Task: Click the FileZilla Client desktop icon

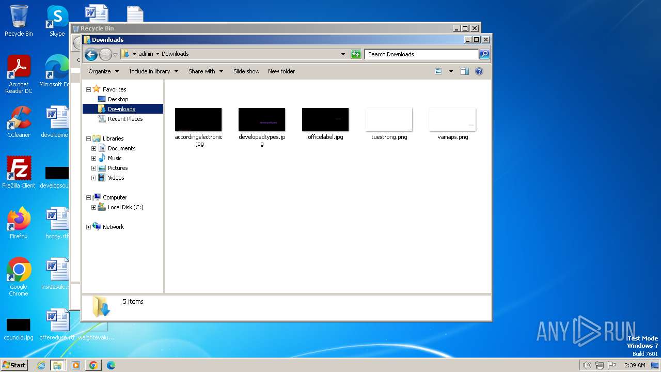Action: pyautogui.click(x=19, y=172)
